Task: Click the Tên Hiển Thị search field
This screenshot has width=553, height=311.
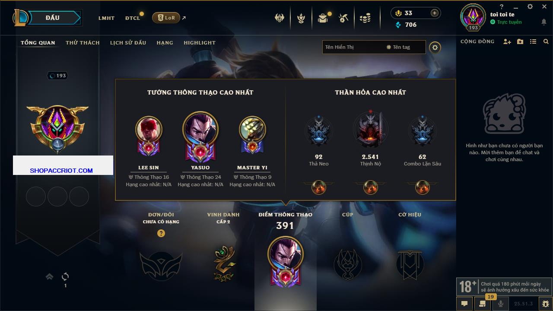Action: pos(353,47)
